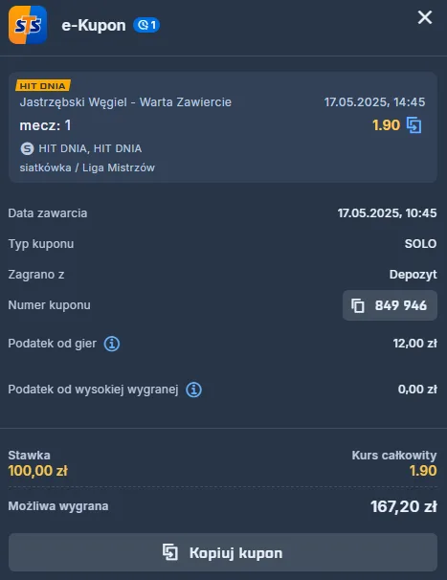Viewport: 447px width, 580px height.
Task: Close the e-Kupon panel
Action: [x=425, y=17]
